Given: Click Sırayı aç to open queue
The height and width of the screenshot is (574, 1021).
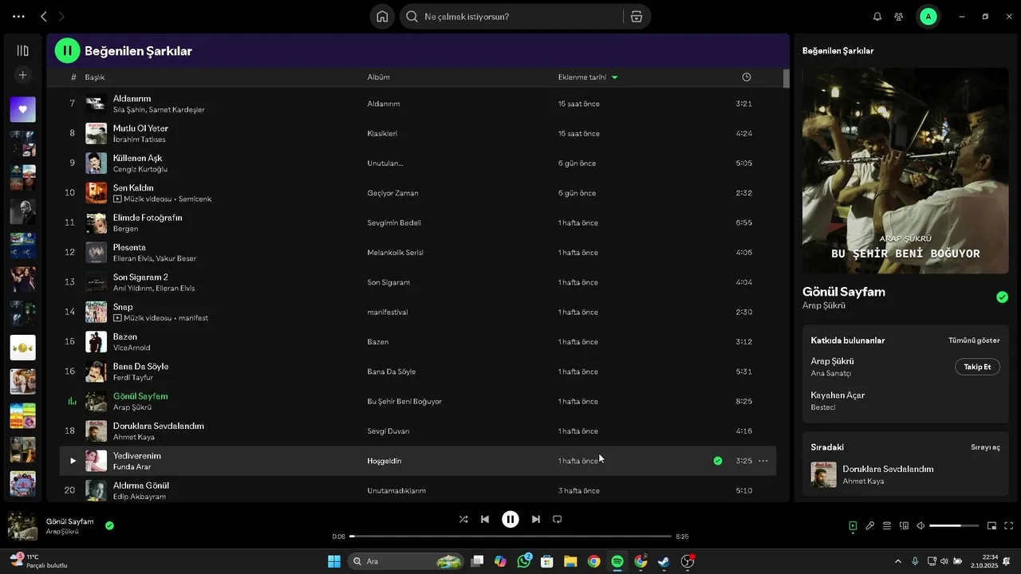Looking at the screenshot, I should (x=985, y=447).
